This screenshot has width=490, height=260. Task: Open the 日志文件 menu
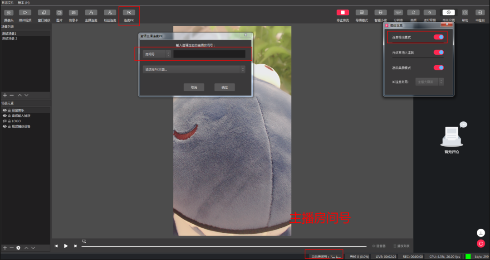point(8,3)
